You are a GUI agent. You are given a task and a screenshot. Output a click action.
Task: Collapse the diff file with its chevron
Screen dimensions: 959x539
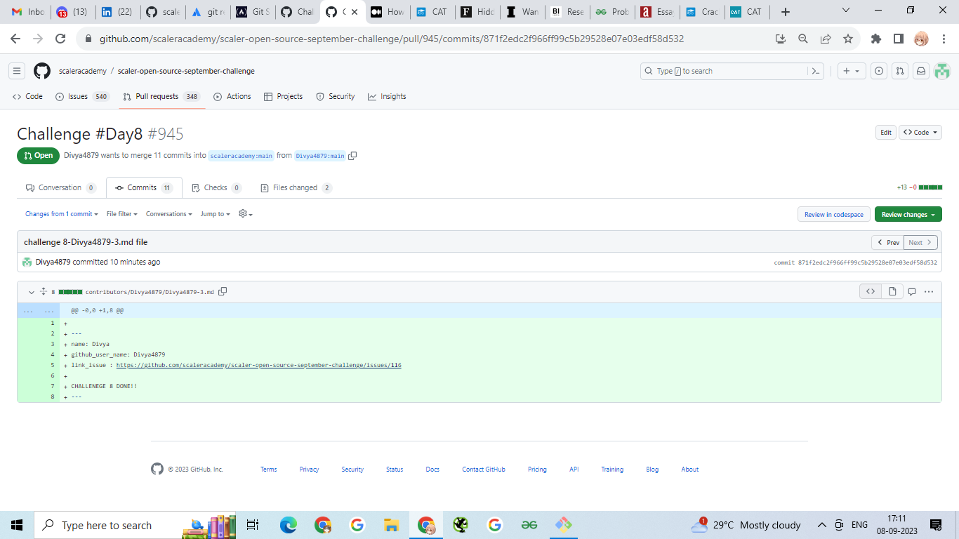[31, 291]
